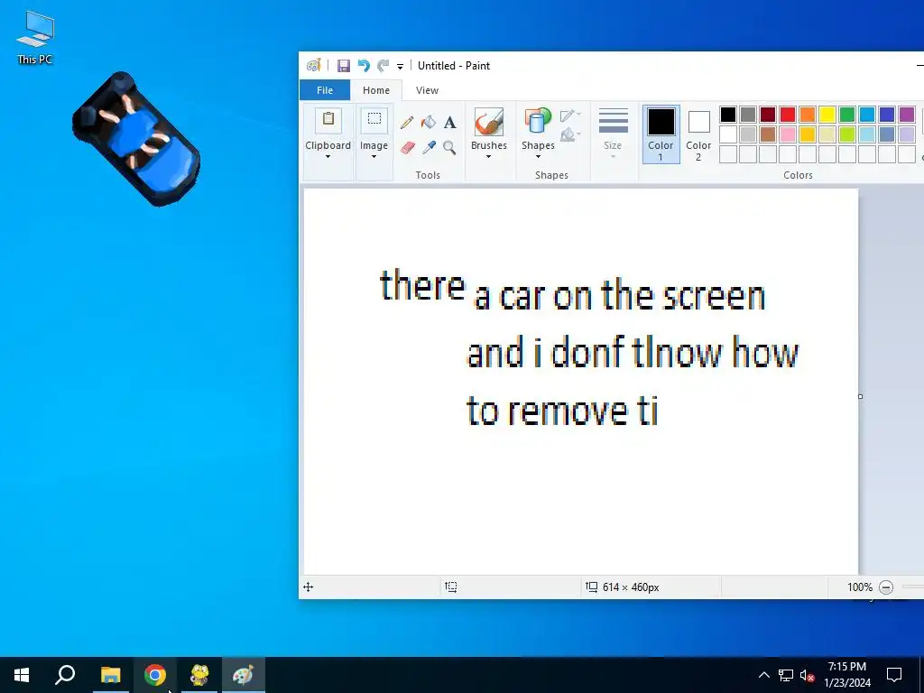Expand the Image dropdown arrow
The height and width of the screenshot is (693, 924).
[374, 157]
